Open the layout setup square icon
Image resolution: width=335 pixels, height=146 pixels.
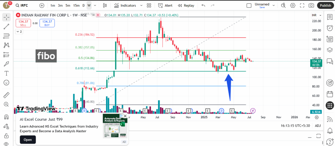pyautogui.click(x=249, y=6)
